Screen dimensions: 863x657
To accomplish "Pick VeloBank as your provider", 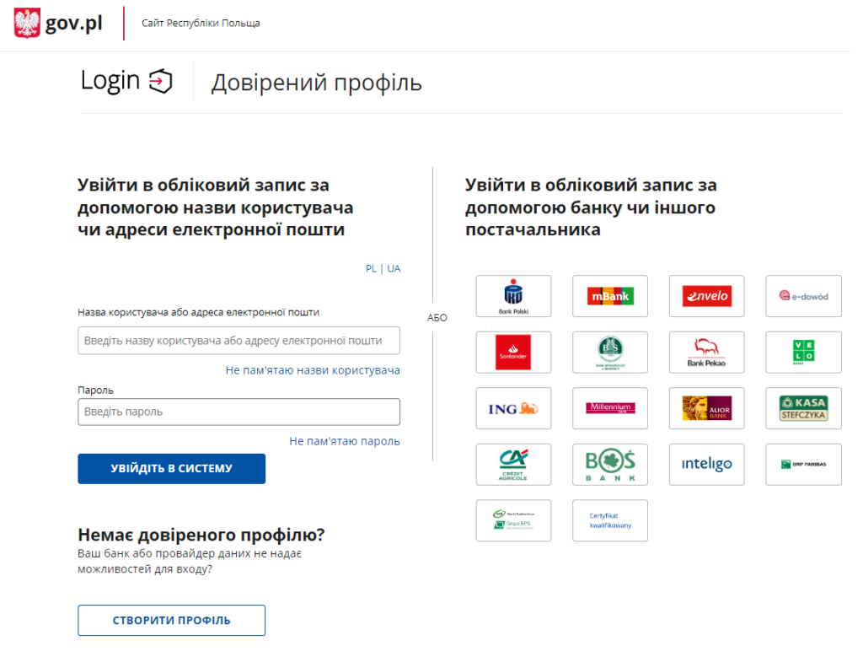I will tap(802, 352).
